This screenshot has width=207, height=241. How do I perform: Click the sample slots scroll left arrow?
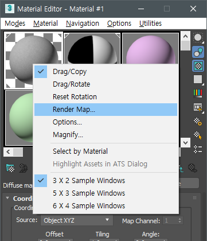(8, 152)
